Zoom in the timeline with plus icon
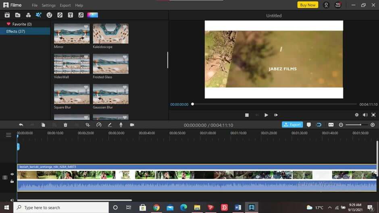This screenshot has height=213, width=379. coord(373,125)
